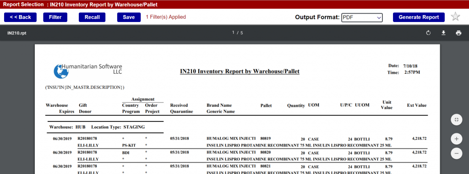The image size is (469, 174).
Task: Click the Recall button
Action: pos(92,17)
